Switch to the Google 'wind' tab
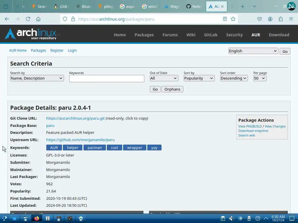Image resolution: width=298 pixels, height=223 pixels. pos(150,6)
